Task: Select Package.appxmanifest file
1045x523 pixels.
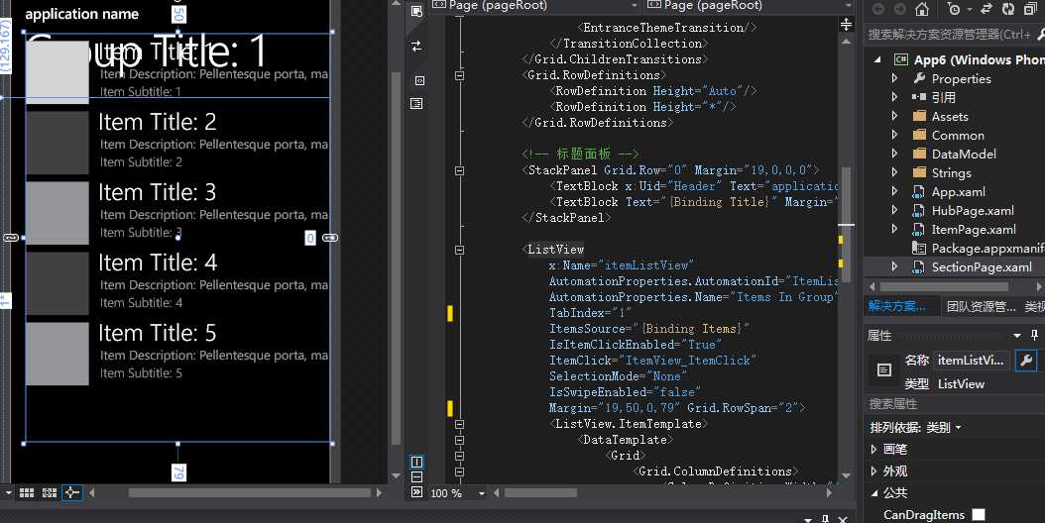Action: [x=987, y=249]
